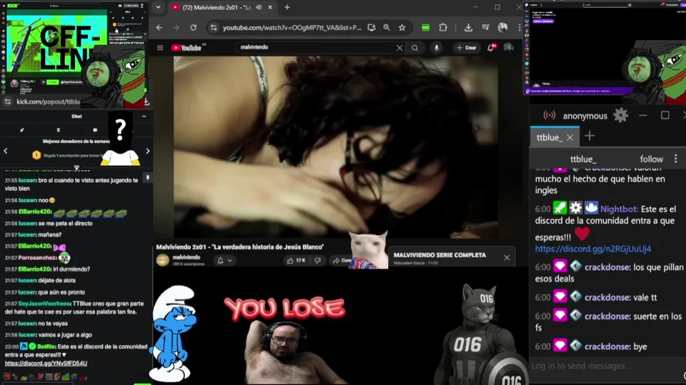The image size is (686, 385).
Task: Open the discord.gg/n2RGjUuUj4 link from Nightbot
Action: tap(593, 249)
